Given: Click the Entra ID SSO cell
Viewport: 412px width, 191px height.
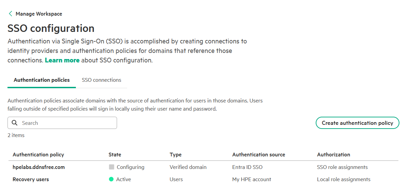Looking at the screenshot, I should coord(247,167).
